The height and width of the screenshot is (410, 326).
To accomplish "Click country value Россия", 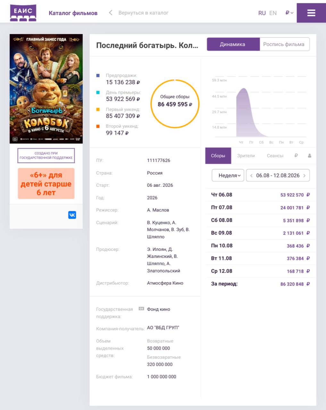I will point(155,173).
